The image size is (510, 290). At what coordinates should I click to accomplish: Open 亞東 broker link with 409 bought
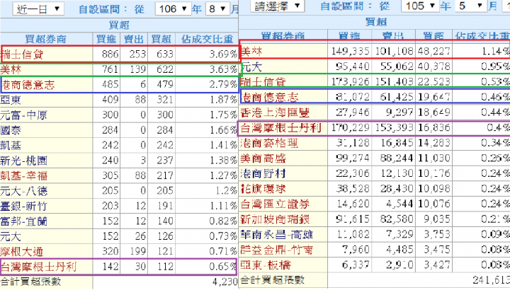click(x=11, y=100)
